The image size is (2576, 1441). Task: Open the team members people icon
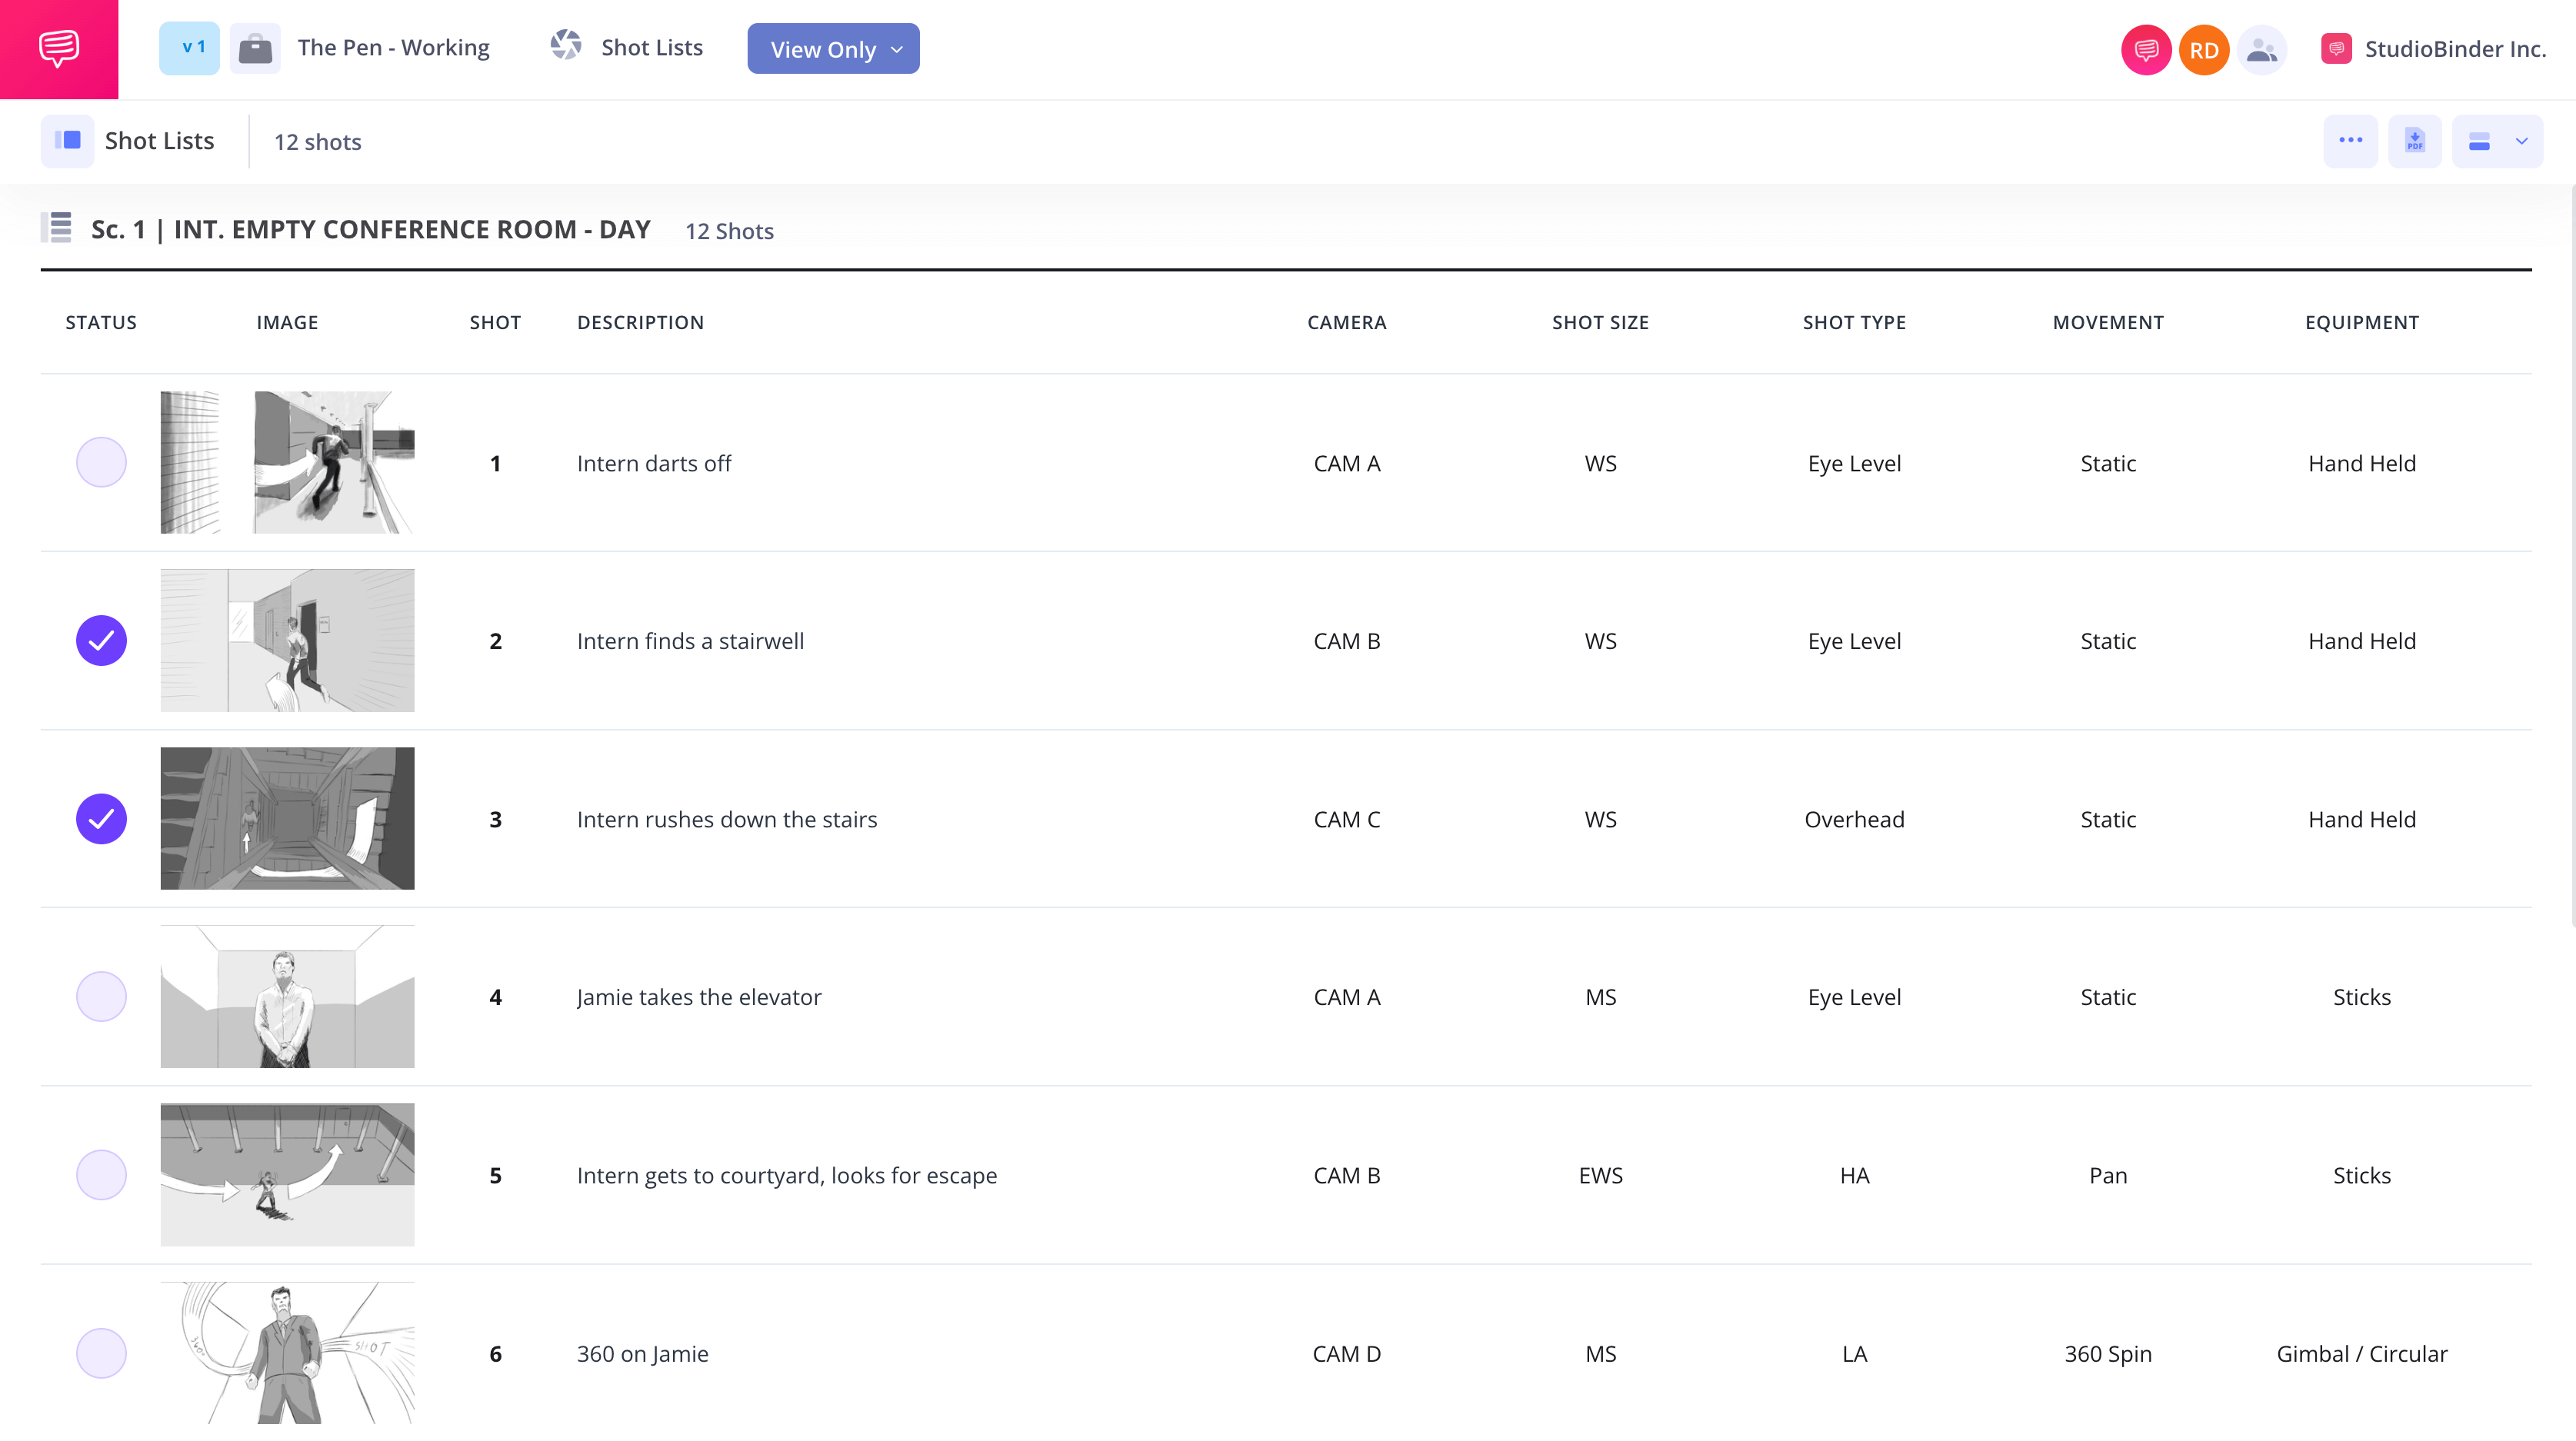2261,50
